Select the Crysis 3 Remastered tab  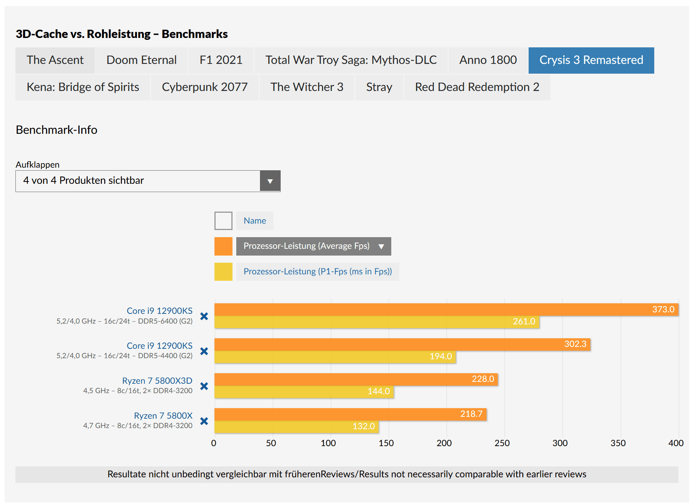[x=591, y=60]
